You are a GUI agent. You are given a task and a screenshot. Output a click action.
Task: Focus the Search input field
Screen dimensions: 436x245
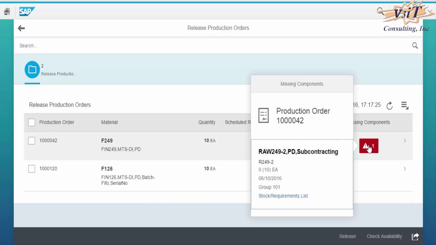tap(213, 46)
